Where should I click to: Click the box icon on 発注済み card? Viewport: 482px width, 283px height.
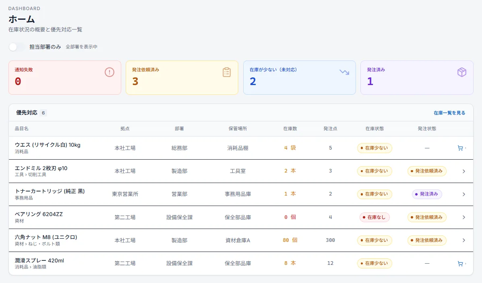pos(462,72)
